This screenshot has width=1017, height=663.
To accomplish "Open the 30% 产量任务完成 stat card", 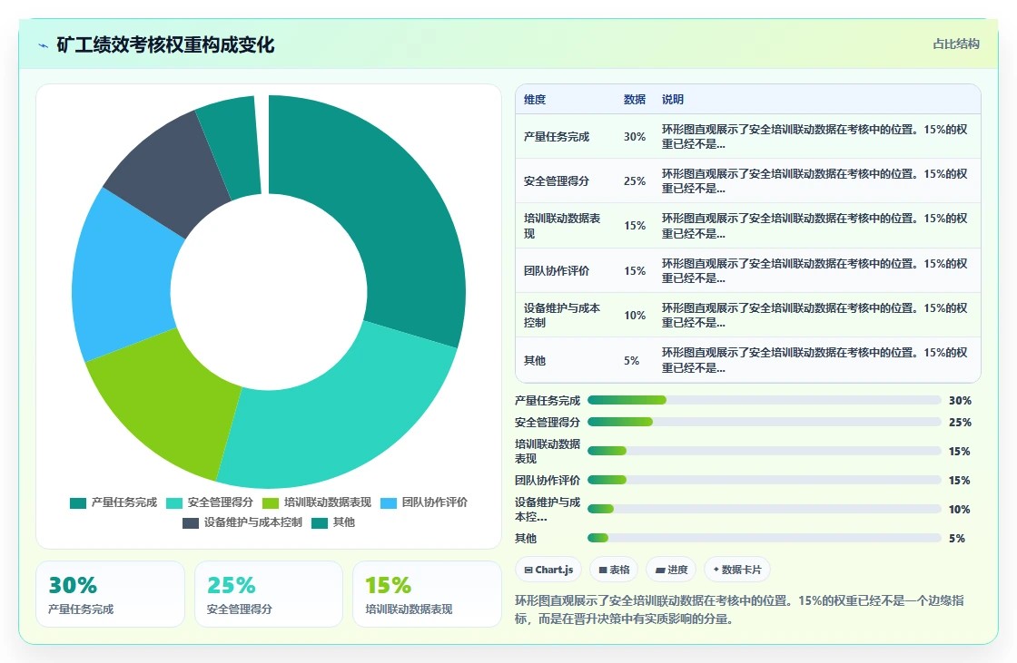I will click(110, 594).
